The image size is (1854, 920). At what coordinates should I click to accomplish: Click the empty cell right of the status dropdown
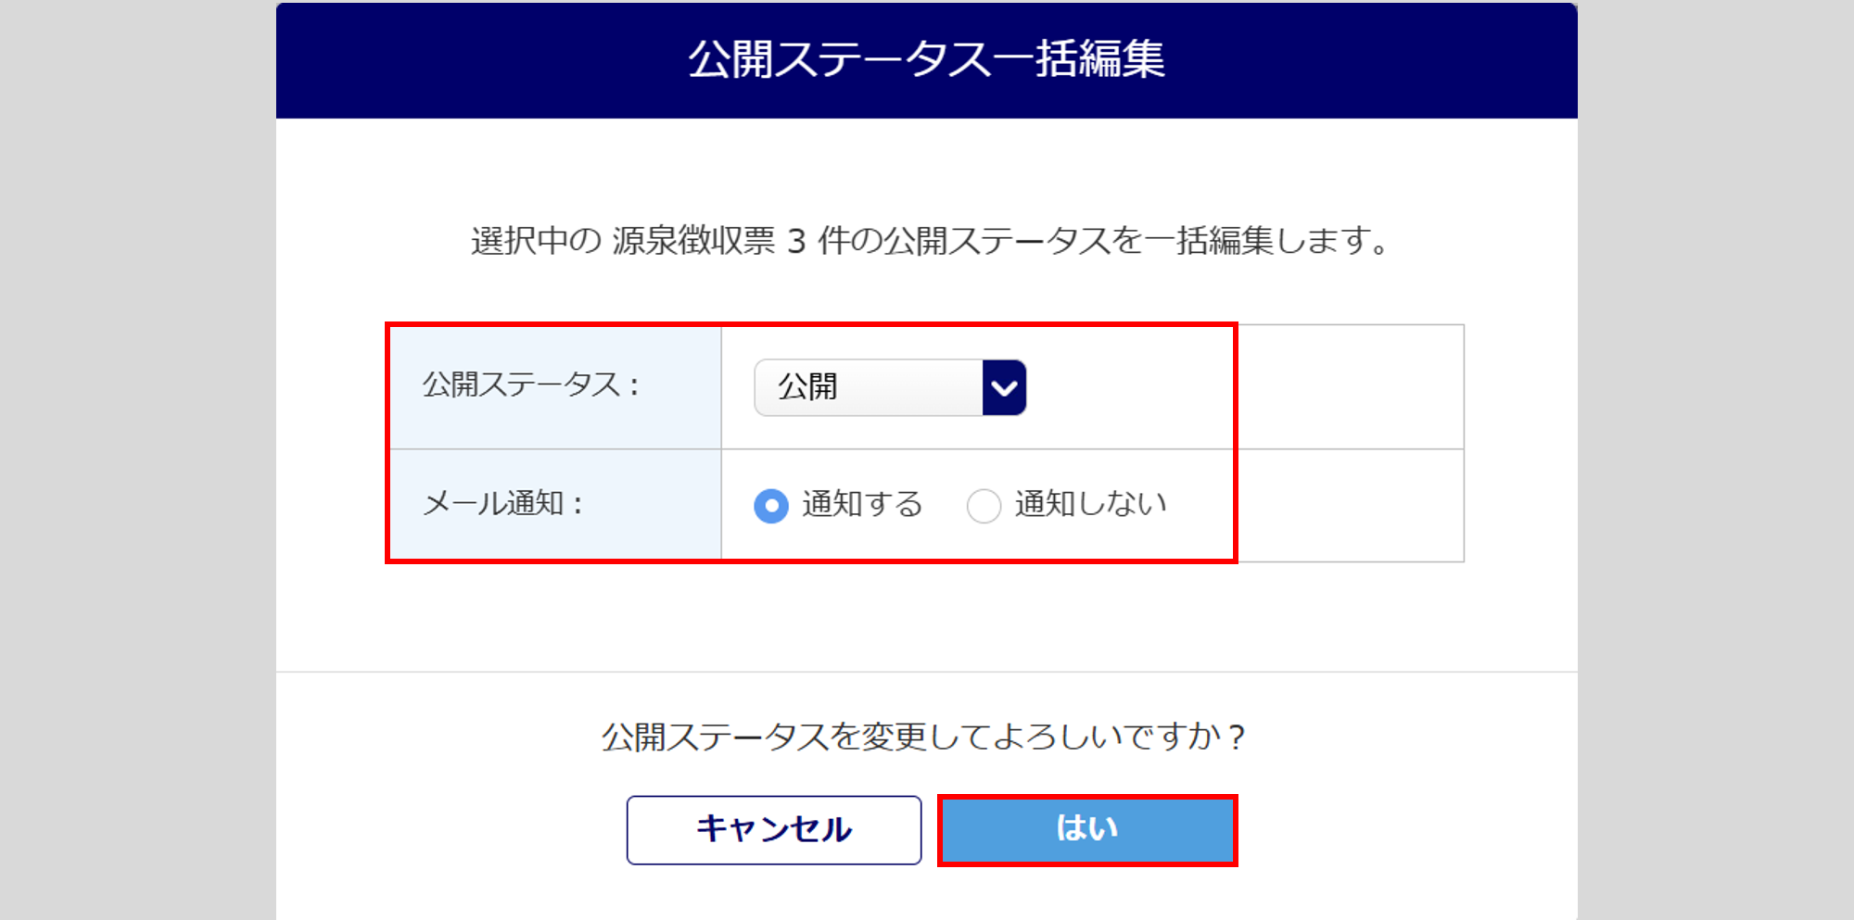(1351, 387)
